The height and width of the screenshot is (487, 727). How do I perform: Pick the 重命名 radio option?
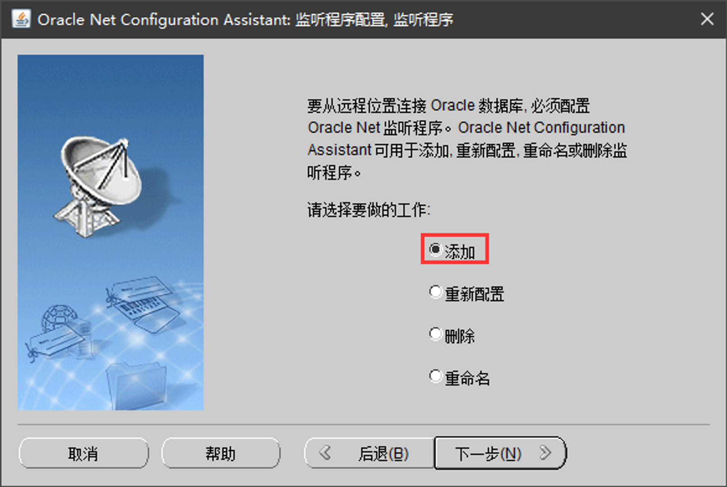459,377
